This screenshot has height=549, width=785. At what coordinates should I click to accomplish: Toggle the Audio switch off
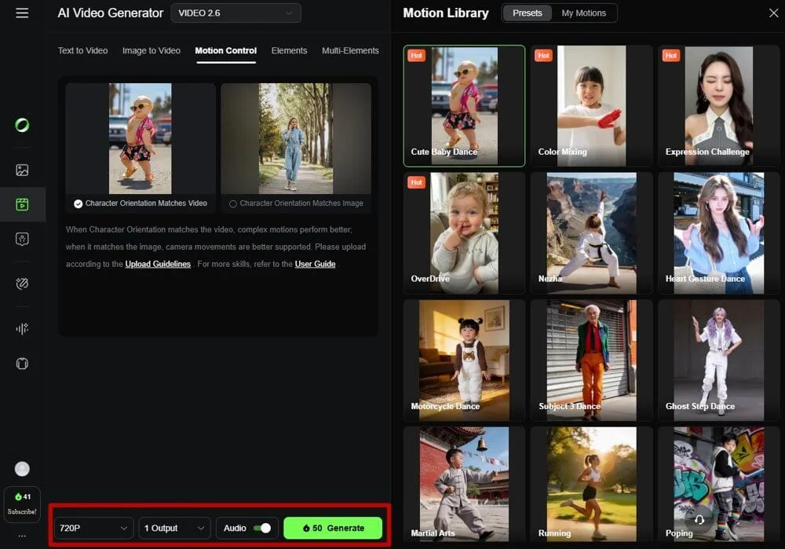262,529
